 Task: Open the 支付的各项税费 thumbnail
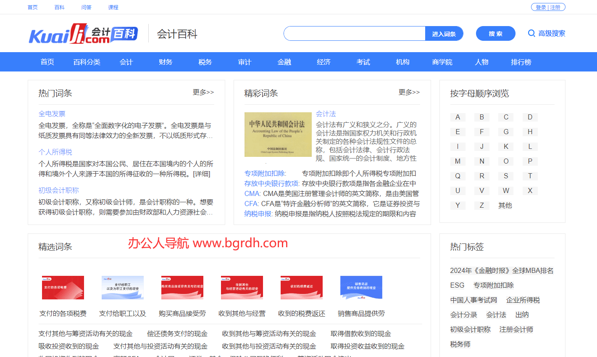click(x=63, y=288)
